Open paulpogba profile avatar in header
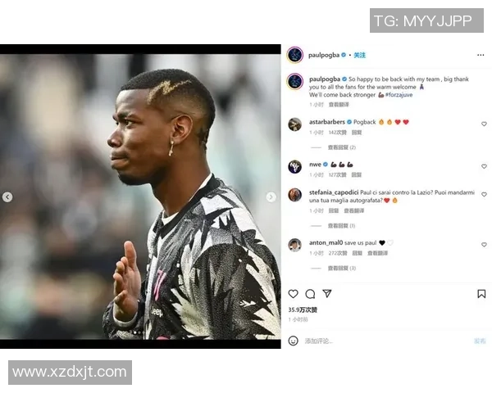This screenshot has width=492, height=393. click(x=294, y=55)
